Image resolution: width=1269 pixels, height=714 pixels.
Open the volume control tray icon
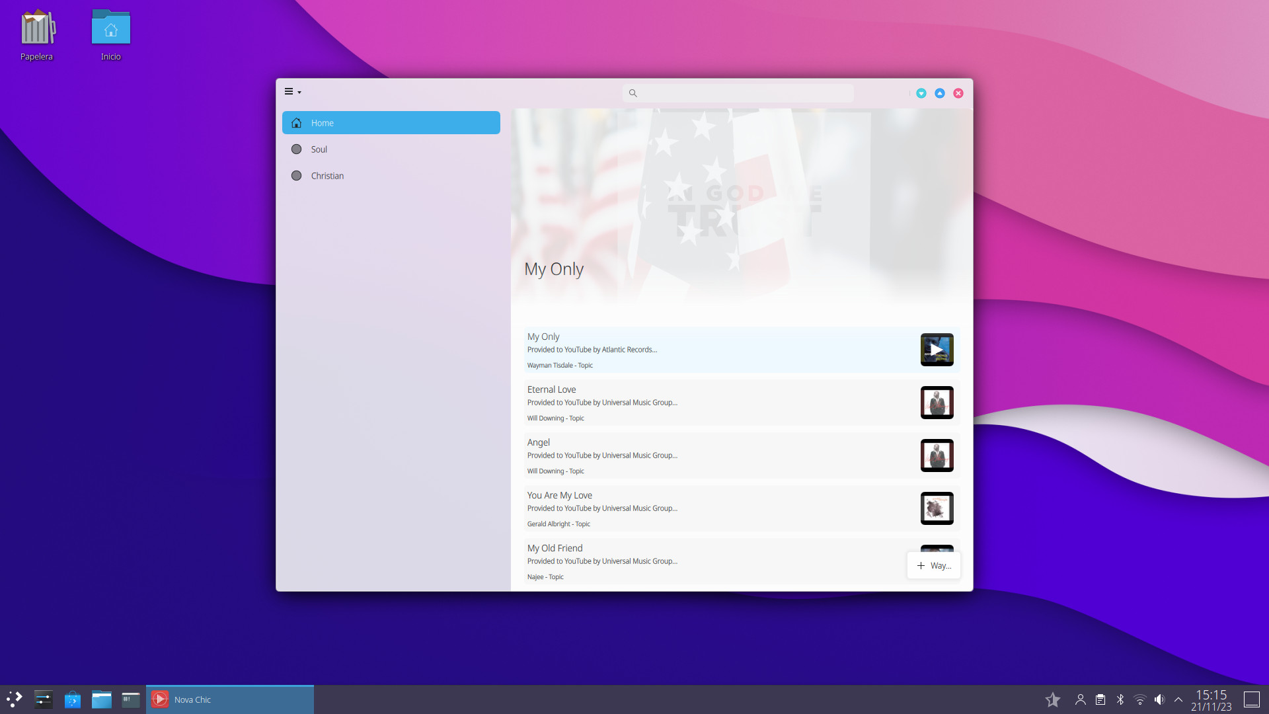click(1159, 699)
